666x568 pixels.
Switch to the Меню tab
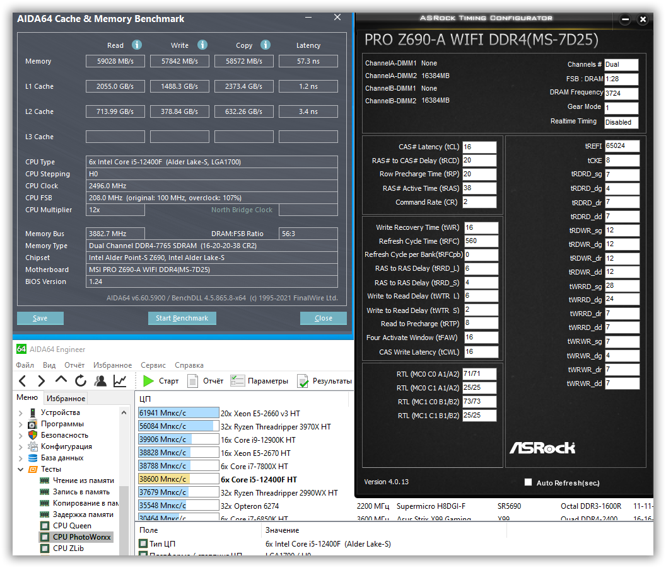click(x=27, y=397)
